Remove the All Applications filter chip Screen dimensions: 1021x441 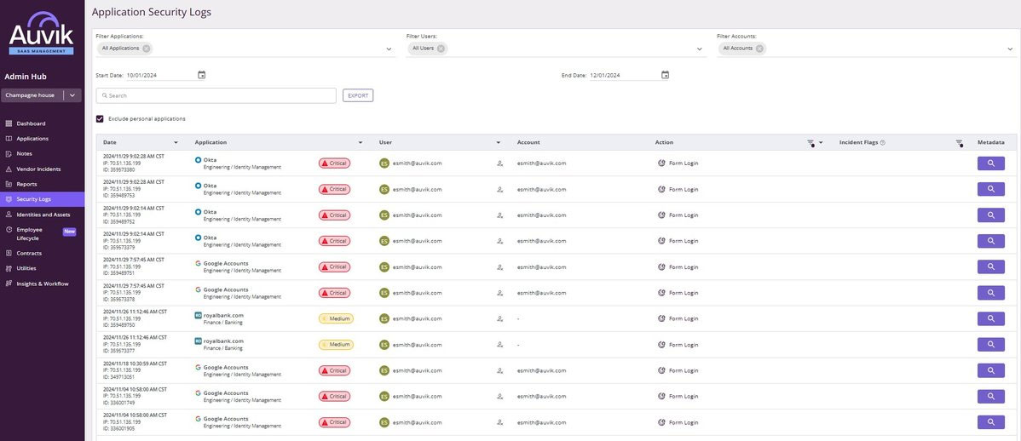click(x=147, y=49)
